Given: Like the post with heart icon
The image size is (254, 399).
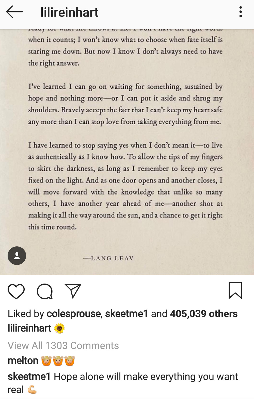Looking at the screenshot, I should [x=16, y=291].
